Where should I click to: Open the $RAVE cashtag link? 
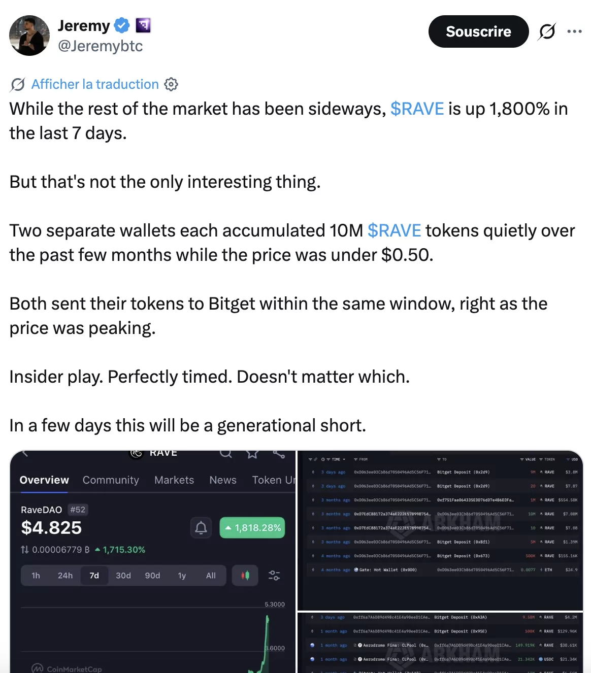coord(416,109)
